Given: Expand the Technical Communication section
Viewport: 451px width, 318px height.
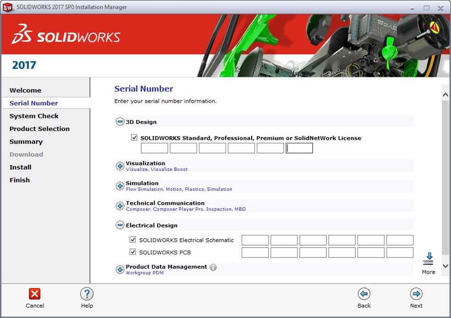Looking at the screenshot, I should click(x=120, y=206).
